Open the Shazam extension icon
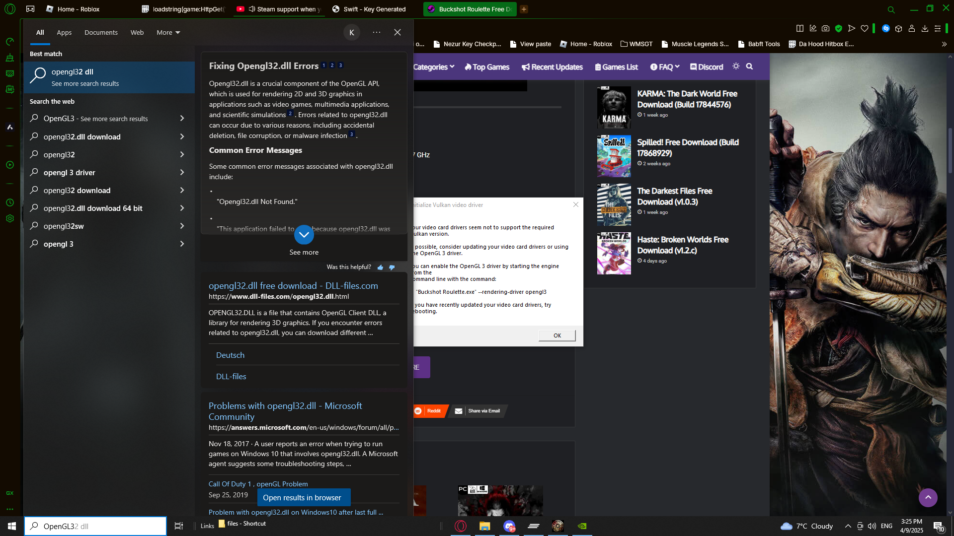Image resolution: width=954 pixels, height=536 pixels. (x=886, y=29)
